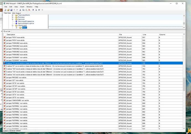This screenshot has width=191, height=134.
Task: Select the TaxiwayPath tree item
Action: 24,15
